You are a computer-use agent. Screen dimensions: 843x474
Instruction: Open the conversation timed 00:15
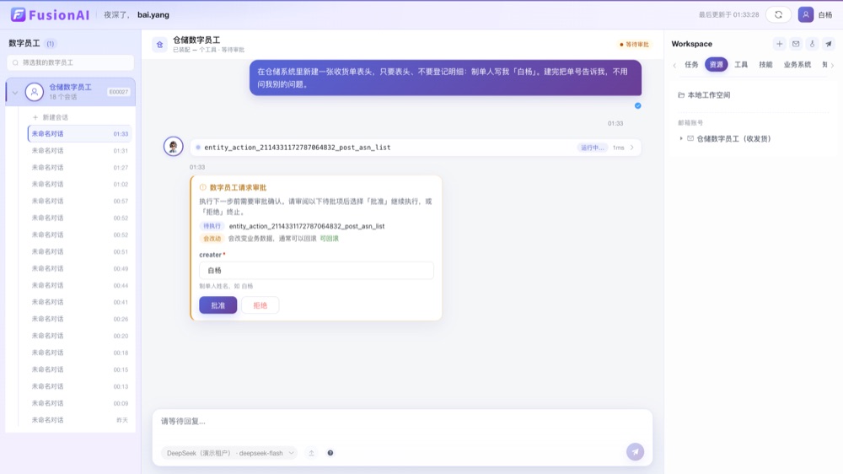pos(79,369)
